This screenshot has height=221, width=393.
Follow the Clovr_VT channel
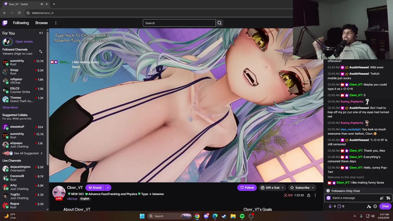pos(247,188)
